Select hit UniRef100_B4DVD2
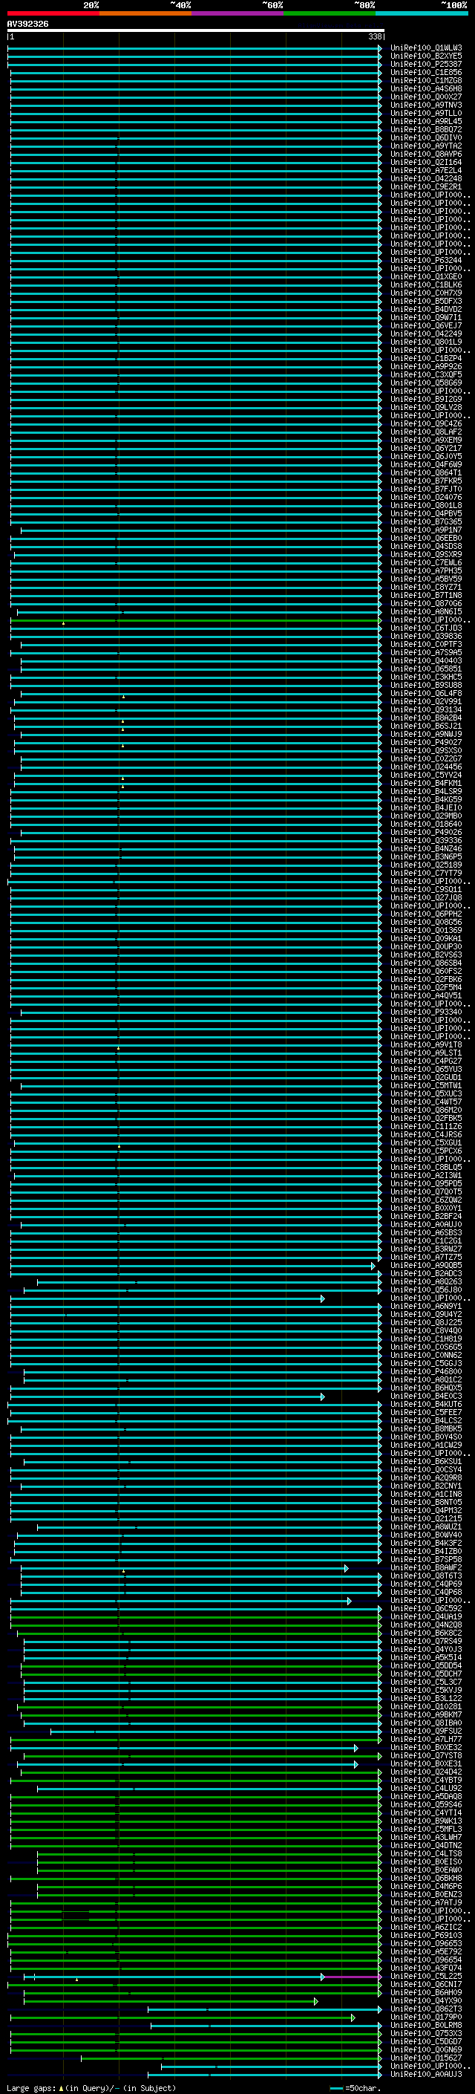Image resolution: width=475 pixels, height=2094 pixels. point(426,309)
